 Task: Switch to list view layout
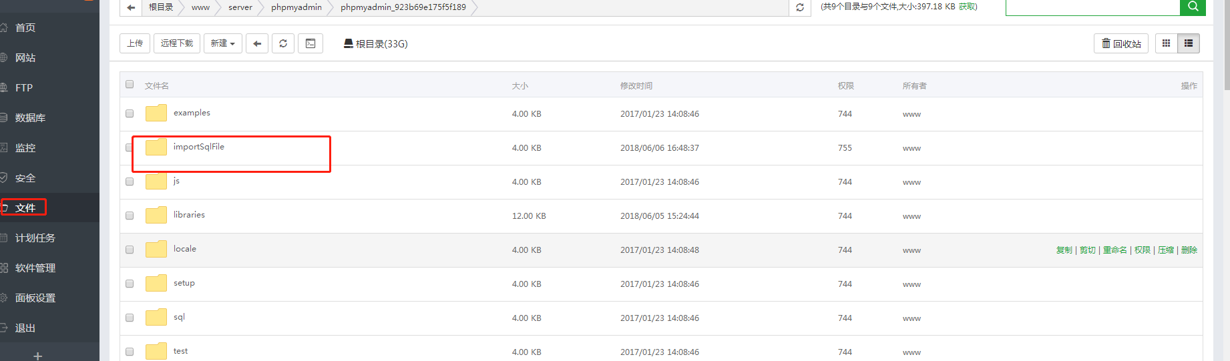click(1189, 43)
